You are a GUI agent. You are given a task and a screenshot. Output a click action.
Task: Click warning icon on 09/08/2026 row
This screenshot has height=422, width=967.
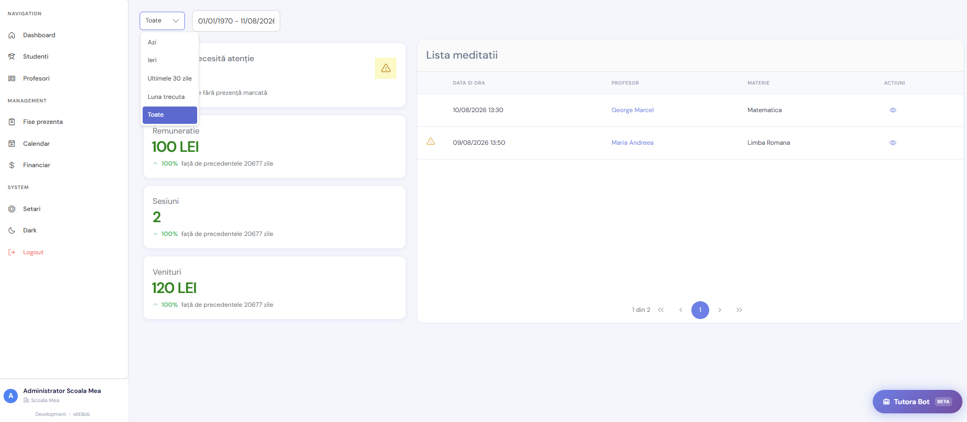(431, 141)
